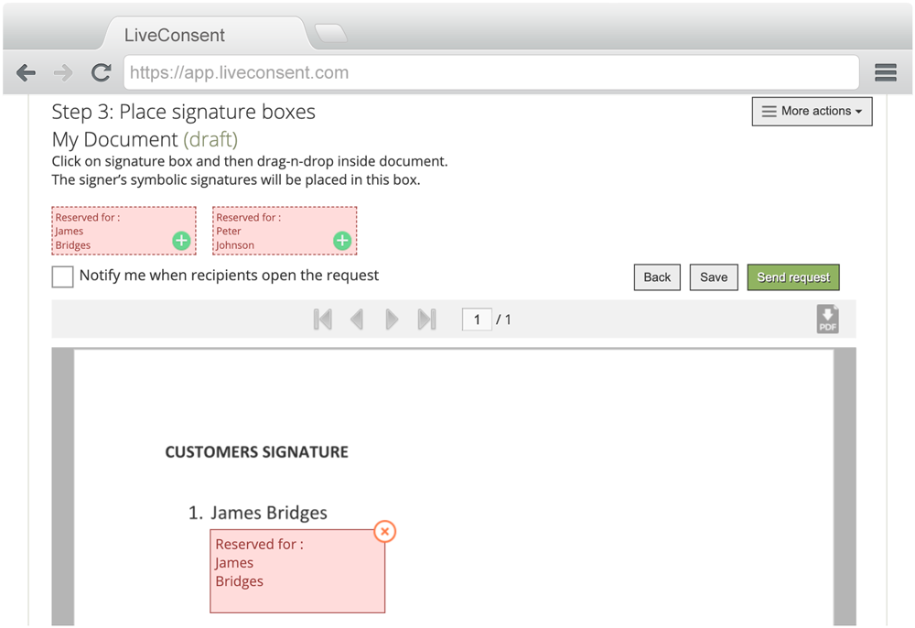Screen dimensions: 915x628
Task: Click the page number input field
Action: tap(477, 319)
